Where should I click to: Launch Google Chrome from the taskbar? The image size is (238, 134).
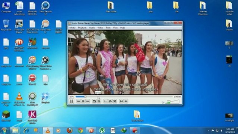pyautogui.click(x=80, y=131)
